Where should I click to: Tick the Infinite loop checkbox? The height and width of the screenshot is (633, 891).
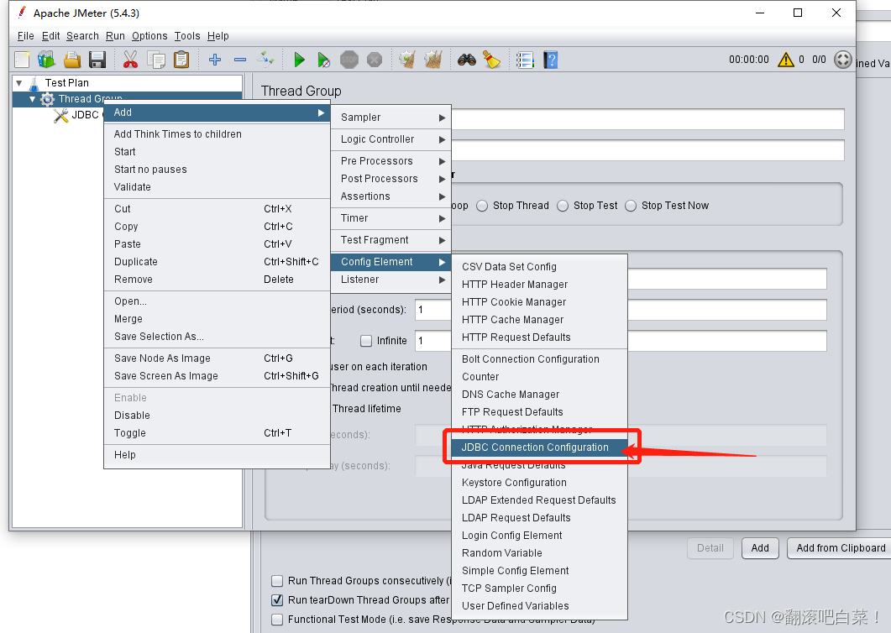coord(366,341)
